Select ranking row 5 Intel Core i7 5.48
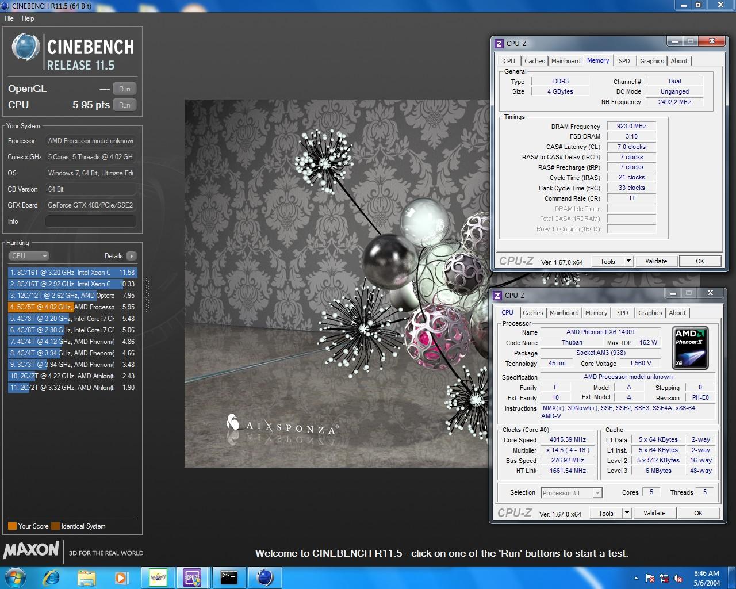This screenshot has height=589, width=736. coord(72,319)
